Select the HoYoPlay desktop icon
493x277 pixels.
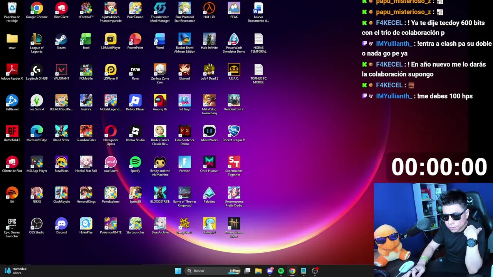pos(86,226)
